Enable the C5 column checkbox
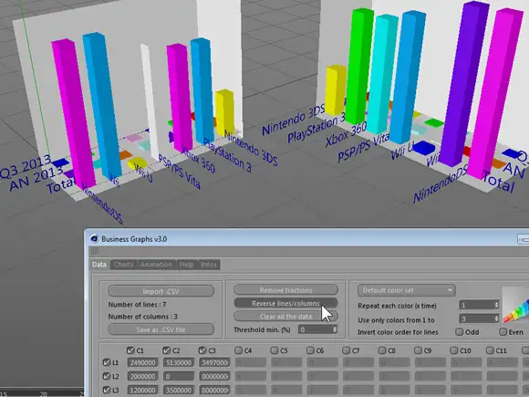This screenshot has height=397, width=529. (274, 350)
